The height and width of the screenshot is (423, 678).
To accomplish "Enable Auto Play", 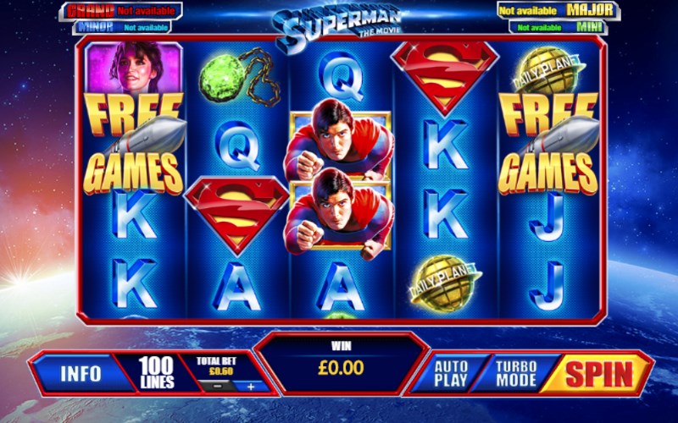I will 451,374.
